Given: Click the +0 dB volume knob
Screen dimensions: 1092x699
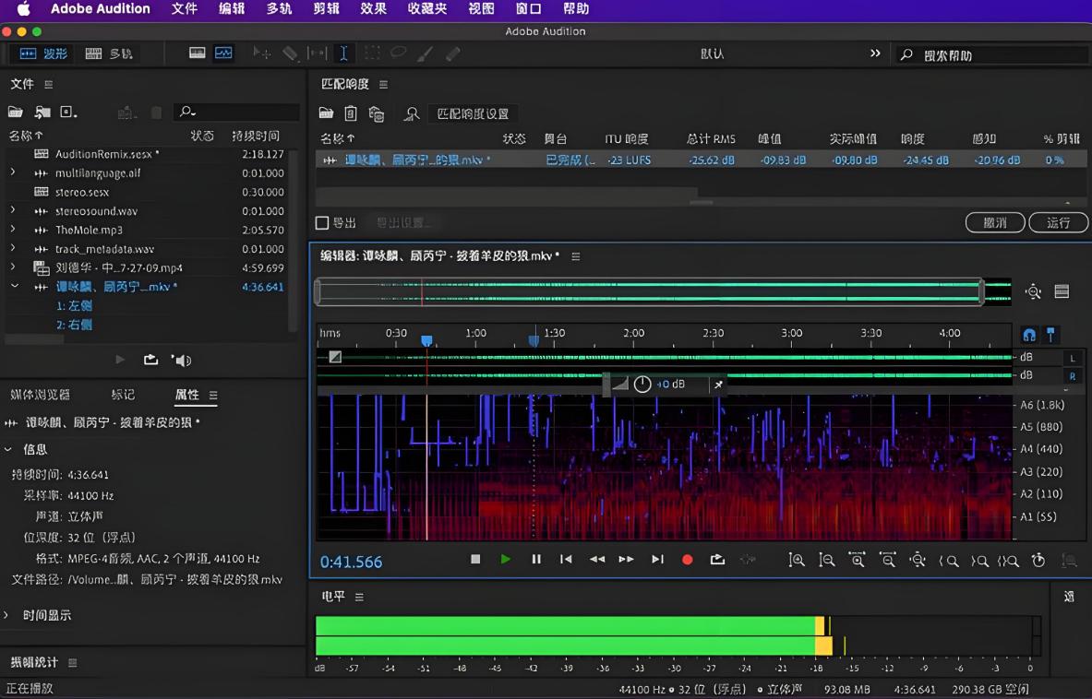Looking at the screenshot, I should coord(642,385).
